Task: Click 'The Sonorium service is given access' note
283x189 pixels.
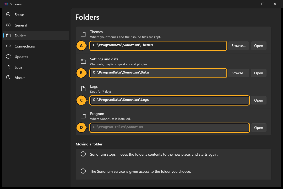Action: [x=140, y=171]
